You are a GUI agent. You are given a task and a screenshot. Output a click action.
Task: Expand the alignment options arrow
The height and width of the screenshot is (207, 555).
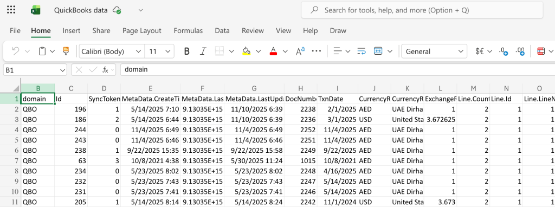[347, 51]
